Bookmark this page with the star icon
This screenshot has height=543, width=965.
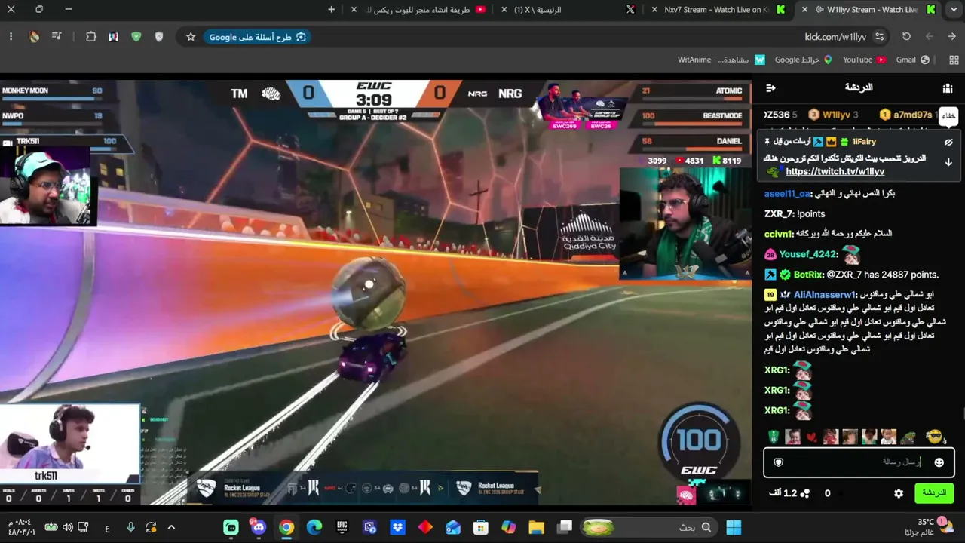coord(191,37)
